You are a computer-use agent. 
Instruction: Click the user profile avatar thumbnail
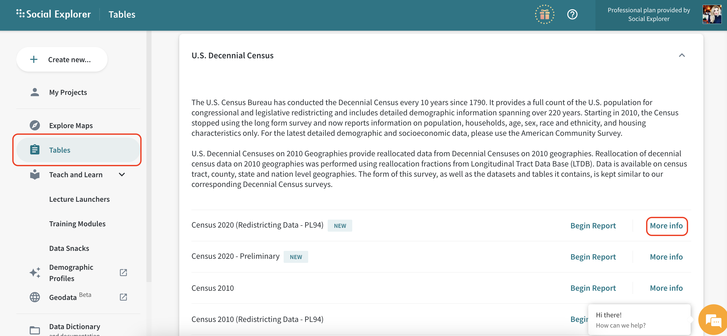click(712, 14)
